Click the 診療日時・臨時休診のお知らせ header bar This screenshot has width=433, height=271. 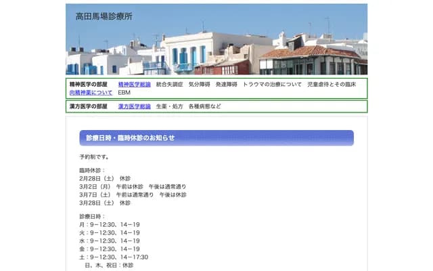pos(216,138)
